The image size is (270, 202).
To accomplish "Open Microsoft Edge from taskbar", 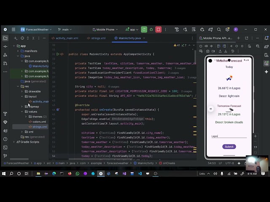I will 54,174.
